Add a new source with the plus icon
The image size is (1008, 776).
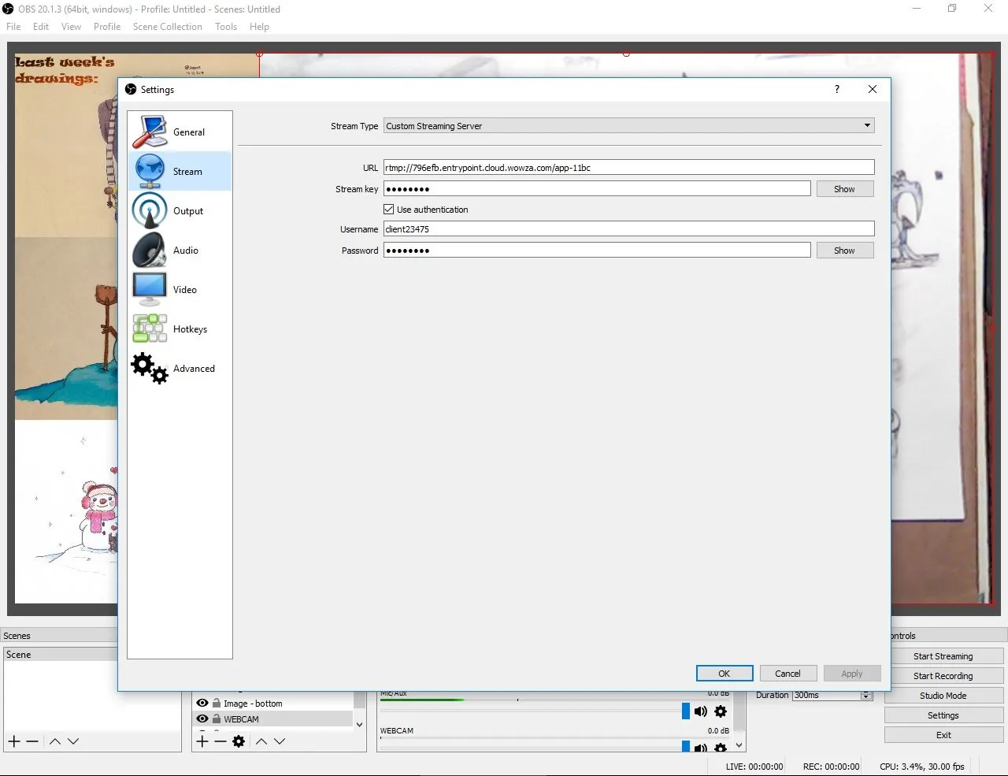tap(202, 741)
